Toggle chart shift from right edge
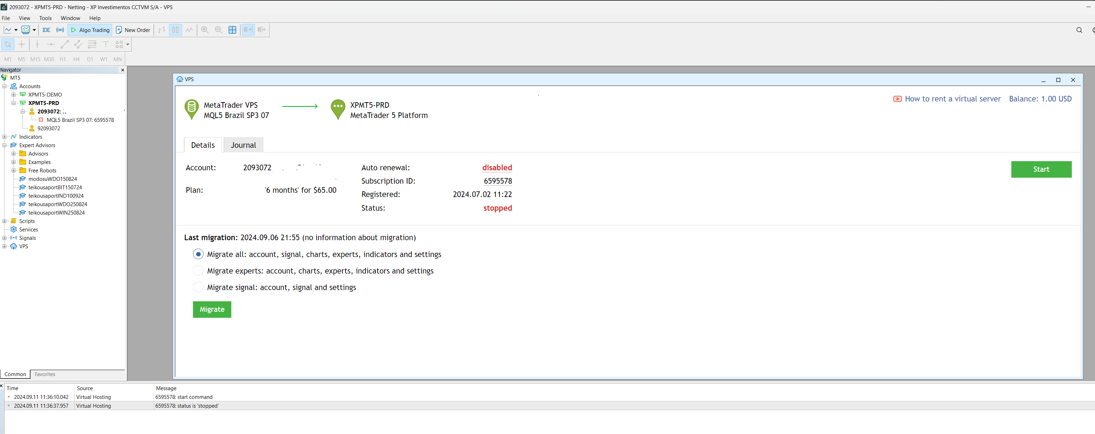The height and width of the screenshot is (434, 1095). (262, 30)
